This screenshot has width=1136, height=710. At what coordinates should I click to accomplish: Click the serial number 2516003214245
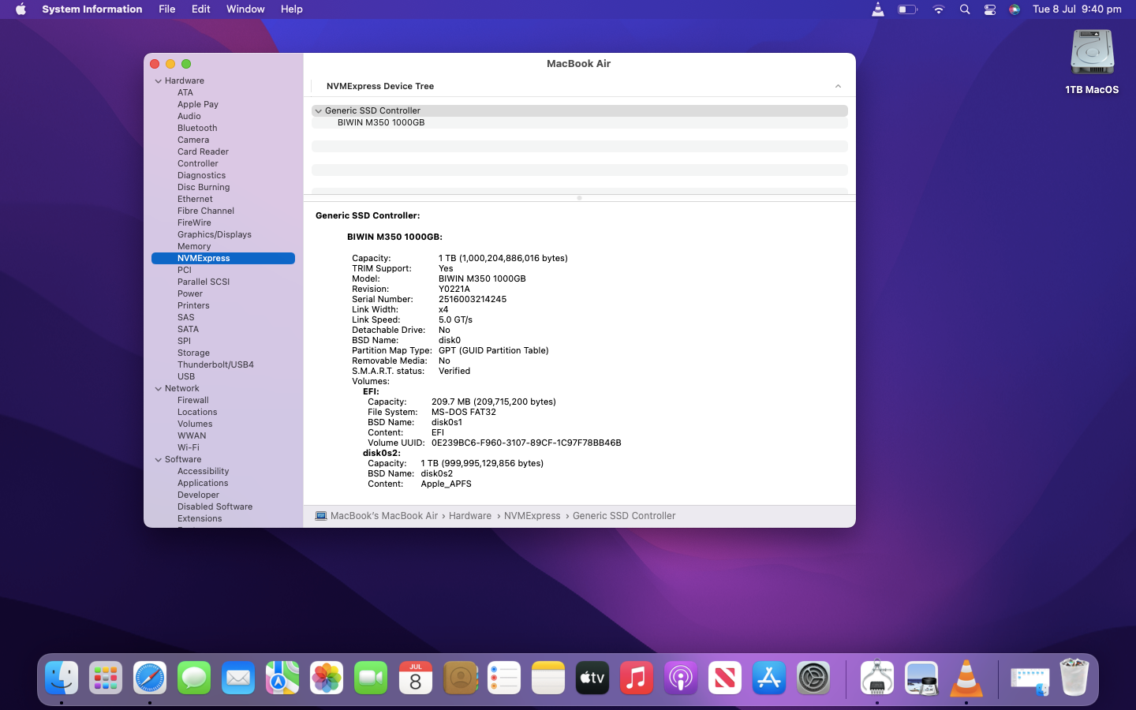coord(473,299)
